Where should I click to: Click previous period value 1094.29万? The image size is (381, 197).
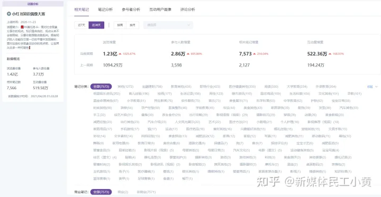tap(113, 65)
